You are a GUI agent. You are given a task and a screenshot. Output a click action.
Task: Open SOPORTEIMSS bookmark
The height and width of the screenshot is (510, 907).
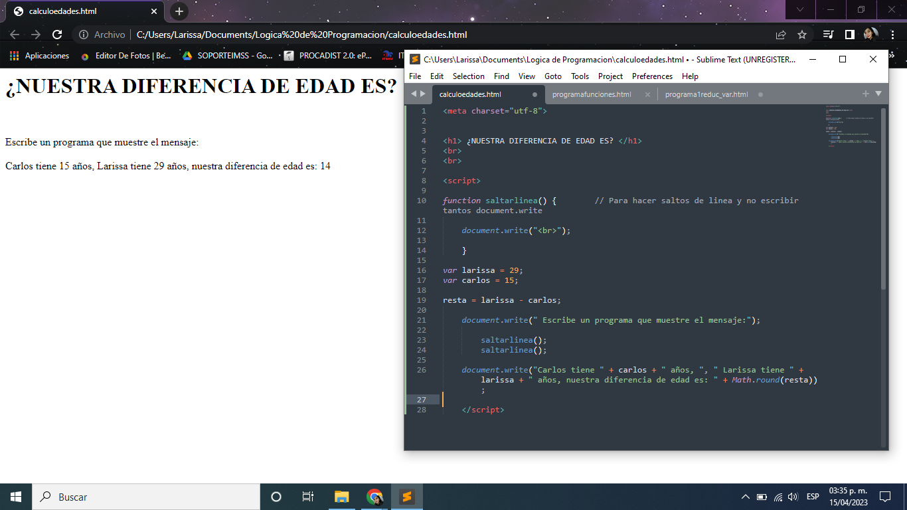click(228, 56)
